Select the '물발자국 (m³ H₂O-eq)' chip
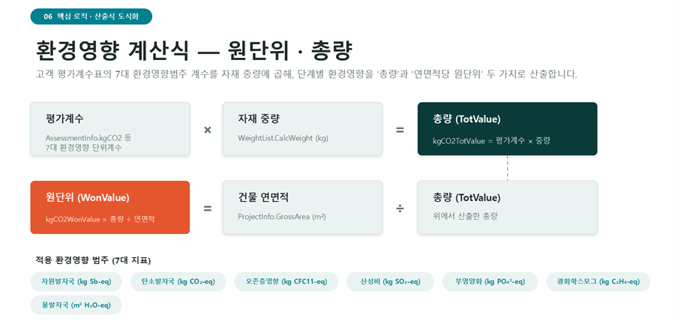 [x=76, y=305]
